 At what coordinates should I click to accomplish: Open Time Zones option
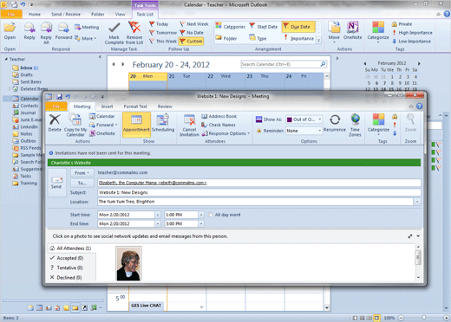[355, 125]
